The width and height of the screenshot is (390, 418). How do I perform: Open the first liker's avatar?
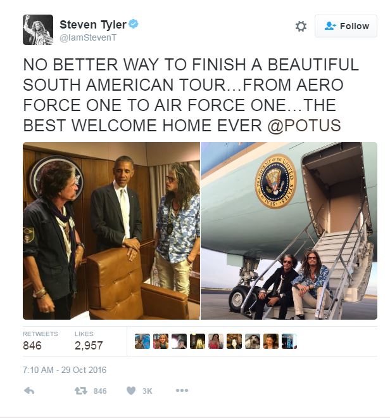click(x=142, y=341)
